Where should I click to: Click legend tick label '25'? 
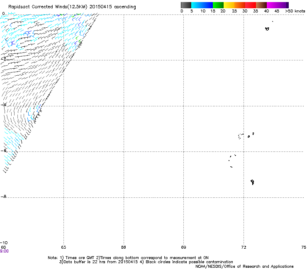click(x=234, y=11)
